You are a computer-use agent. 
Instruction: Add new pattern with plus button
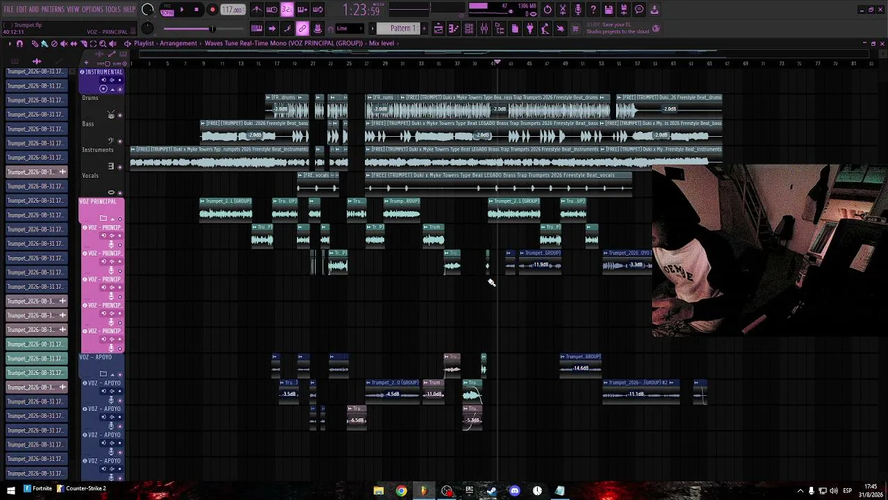[423, 28]
